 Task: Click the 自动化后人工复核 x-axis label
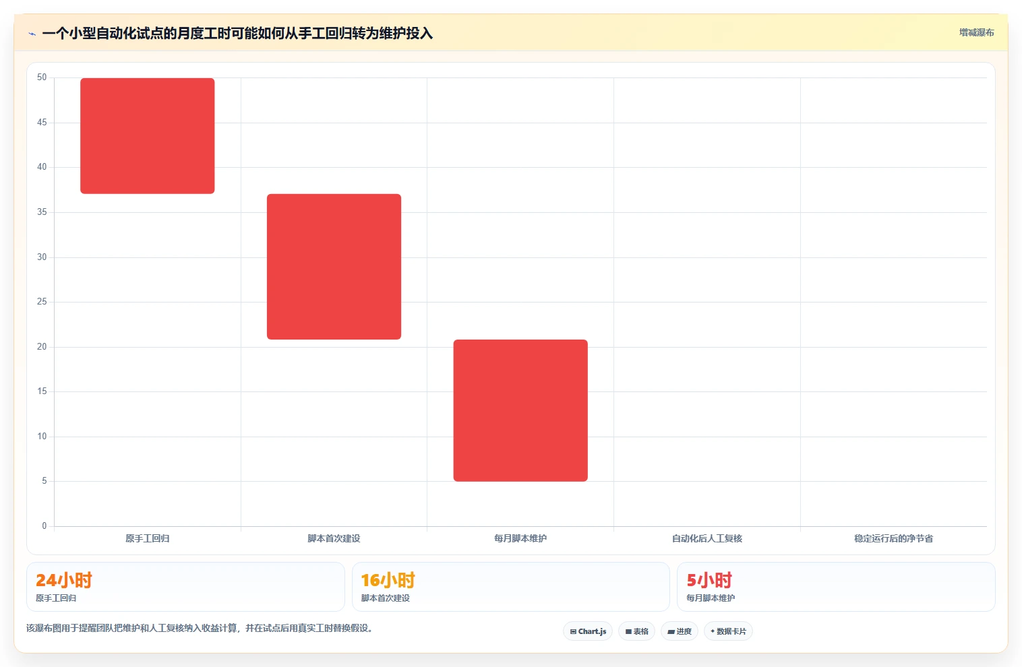pyautogui.click(x=707, y=538)
